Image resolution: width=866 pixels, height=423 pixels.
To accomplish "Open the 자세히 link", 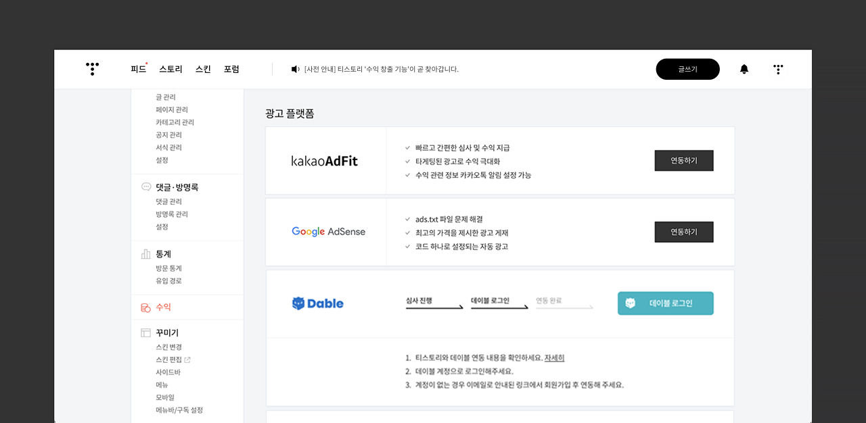I will click(x=554, y=358).
